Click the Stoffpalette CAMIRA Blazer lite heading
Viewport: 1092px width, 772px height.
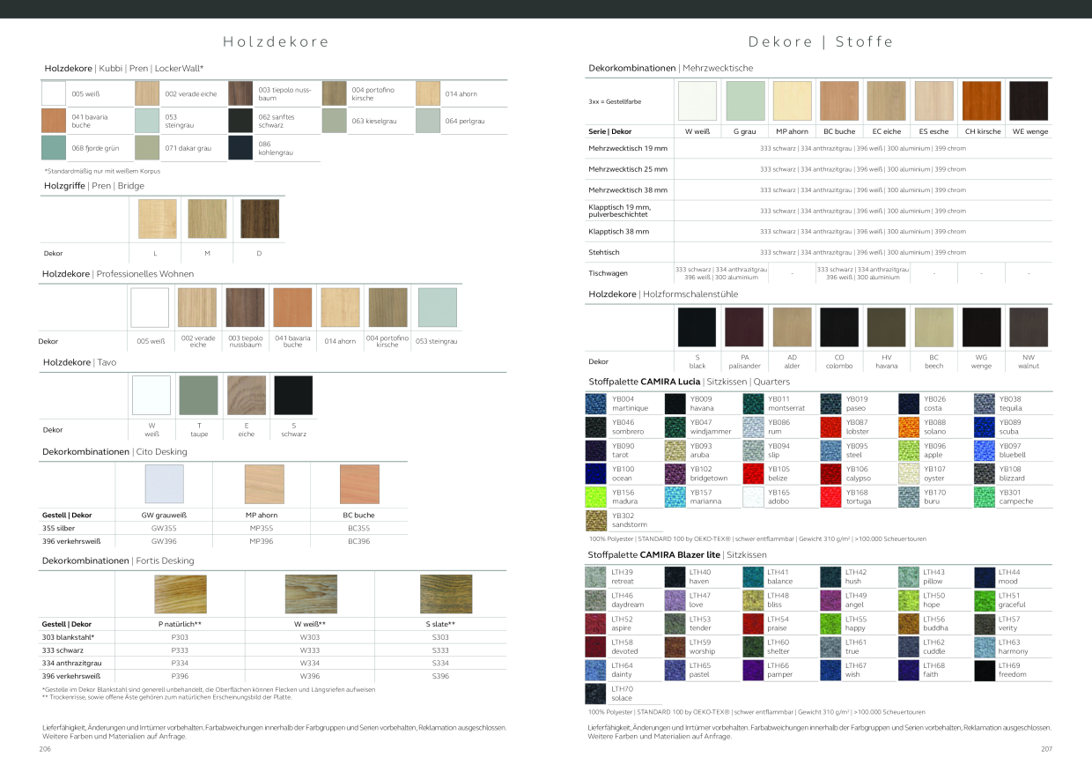click(x=677, y=554)
